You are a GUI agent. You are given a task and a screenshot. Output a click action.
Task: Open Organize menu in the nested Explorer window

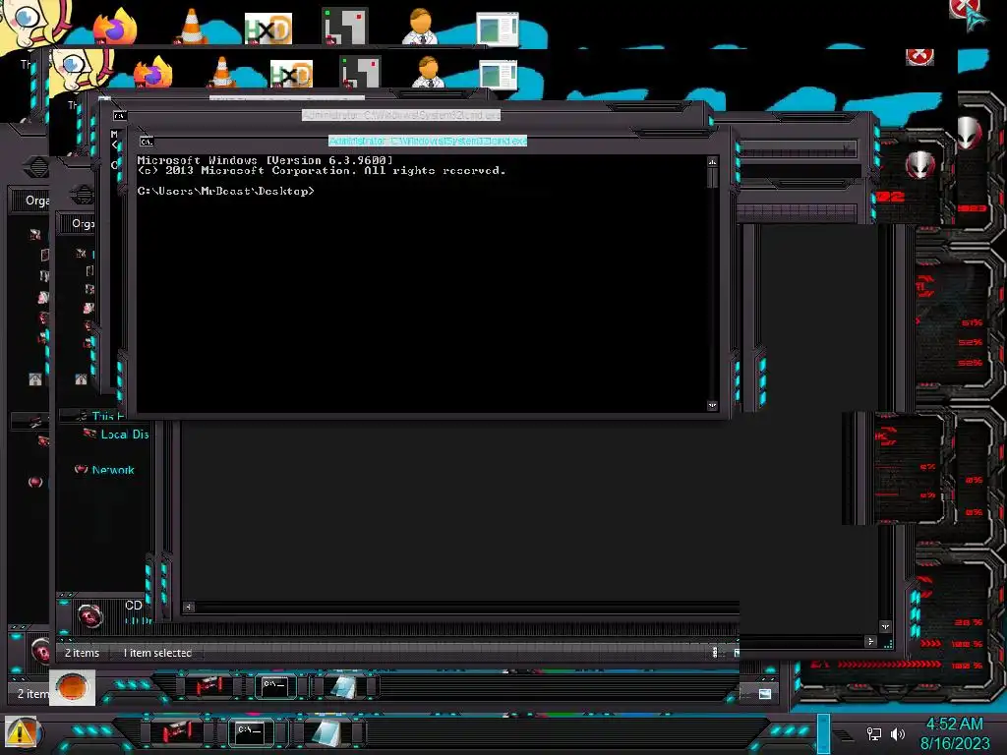coord(83,223)
